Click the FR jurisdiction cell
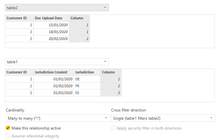 tap(87, 86)
